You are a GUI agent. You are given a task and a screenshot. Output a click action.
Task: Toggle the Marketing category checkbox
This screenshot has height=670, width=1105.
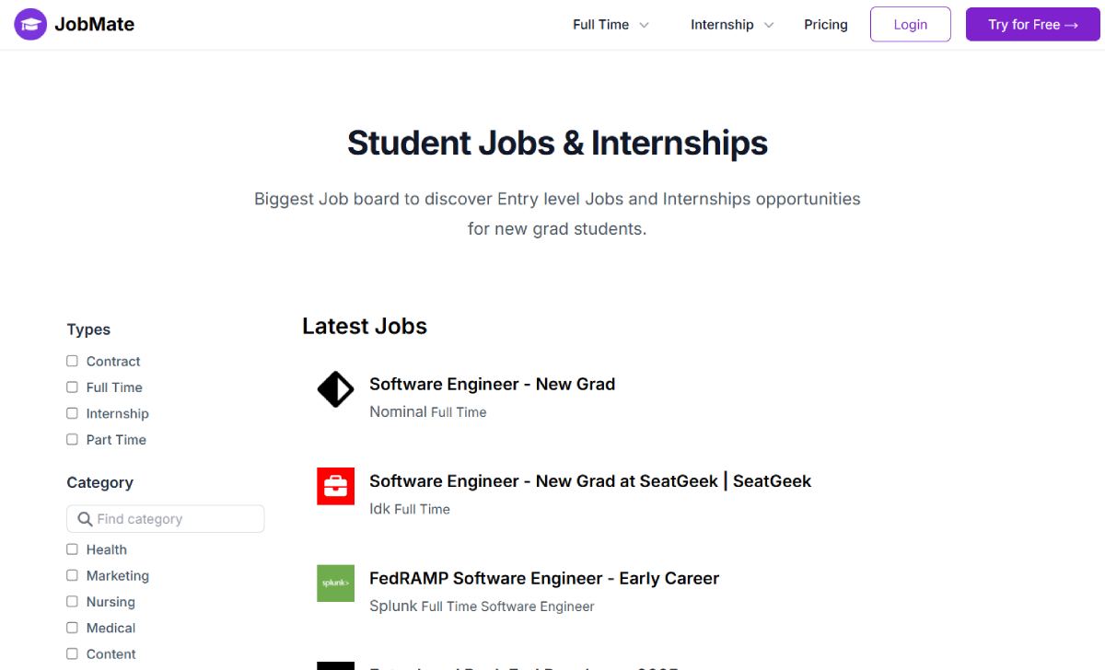(72, 575)
